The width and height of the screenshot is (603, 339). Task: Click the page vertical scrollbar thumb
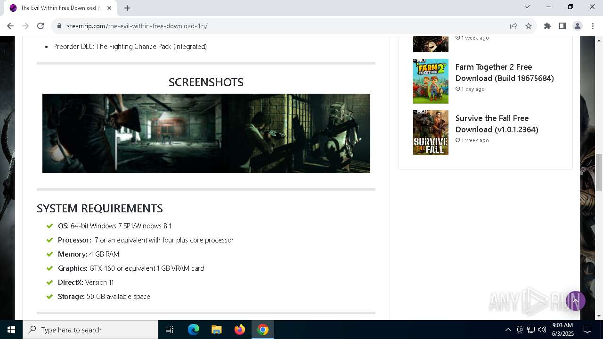[599, 172]
